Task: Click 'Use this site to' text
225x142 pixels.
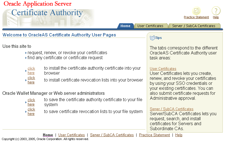Action: pyautogui.click(x=17, y=46)
